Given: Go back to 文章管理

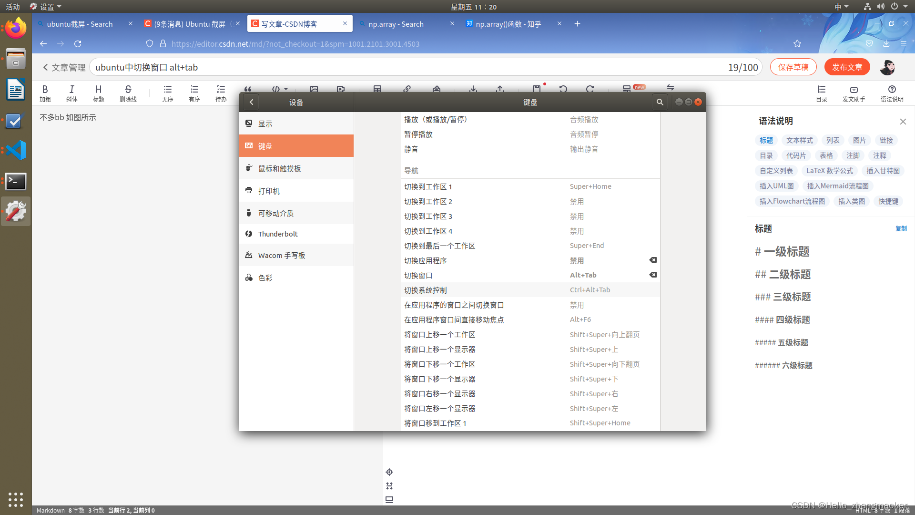Looking at the screenshot, I should (64, 67).
